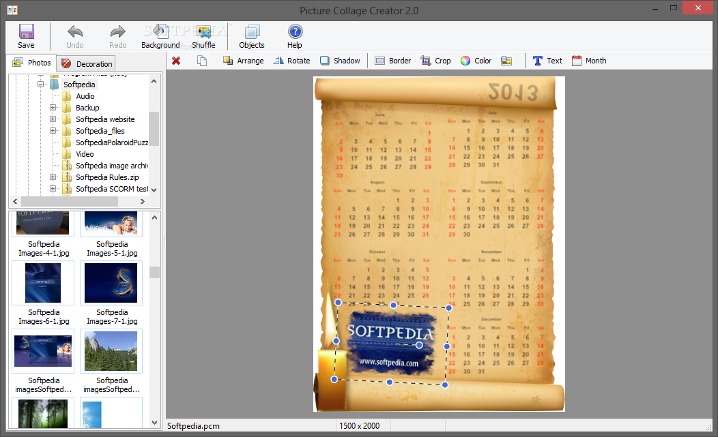
Task: Click folder tree scroll right arrow
Action: [x=143, y=201]
